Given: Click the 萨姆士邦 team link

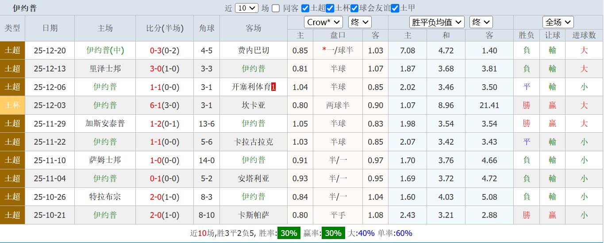Looking at the screenshot, I should point(105,160).
